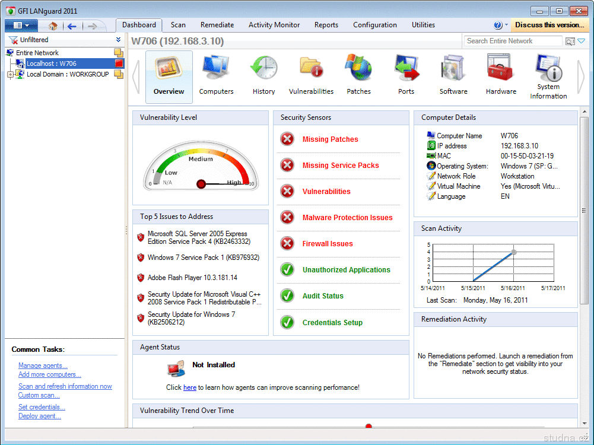Go back with the blue left arrow
The width and height of the screenshot is (594, 445).
pyautogui.click(x=72, y=26)
